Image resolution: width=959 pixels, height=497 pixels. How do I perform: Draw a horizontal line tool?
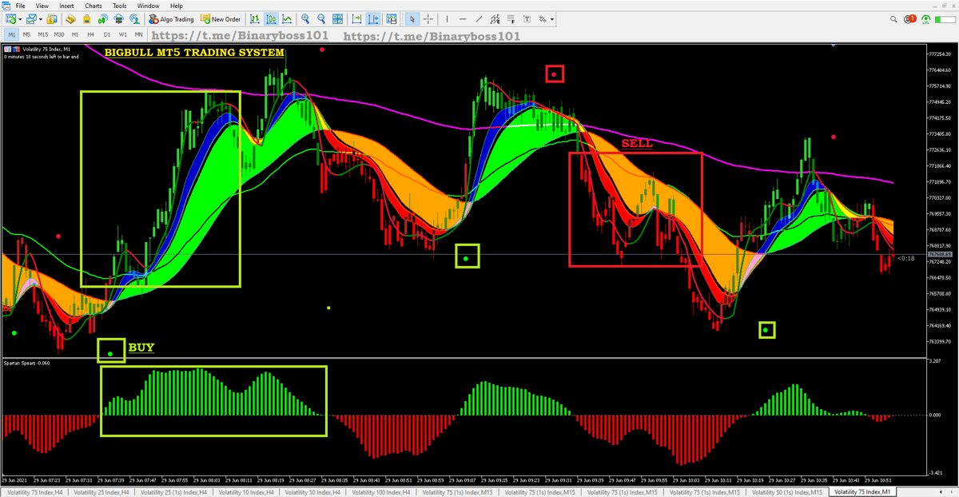click(463, 19)
